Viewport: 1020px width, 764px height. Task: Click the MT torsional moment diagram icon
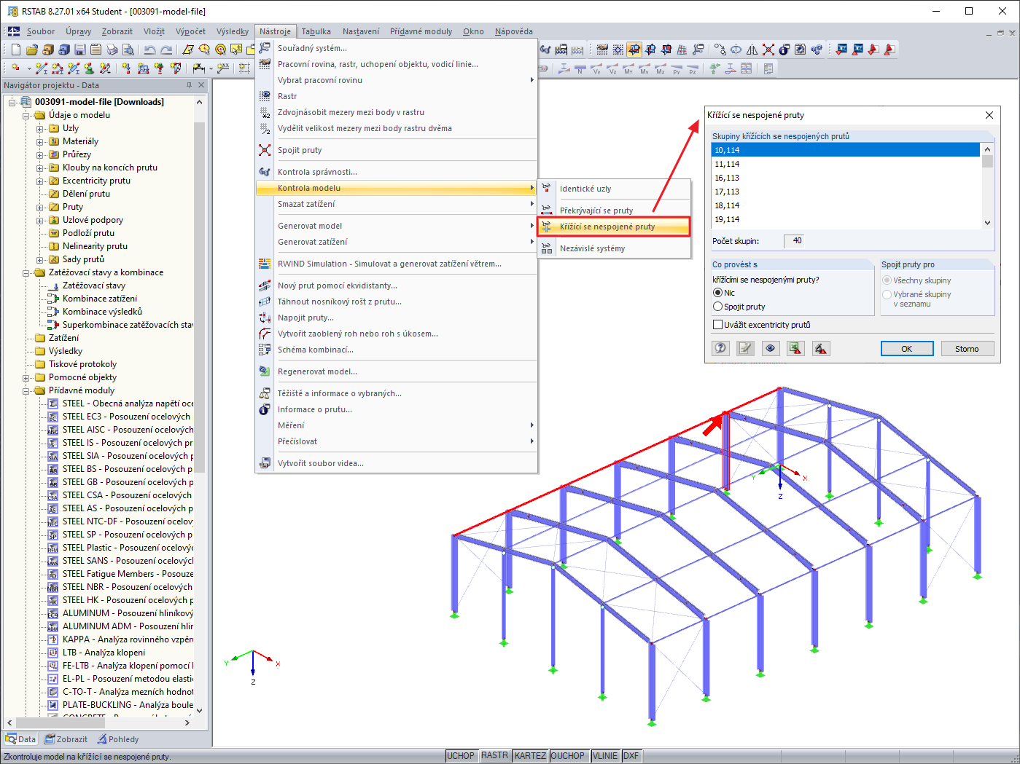coord(628,68)
